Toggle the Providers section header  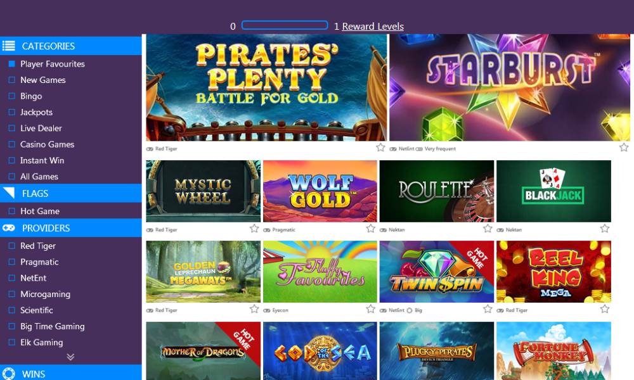71,228
